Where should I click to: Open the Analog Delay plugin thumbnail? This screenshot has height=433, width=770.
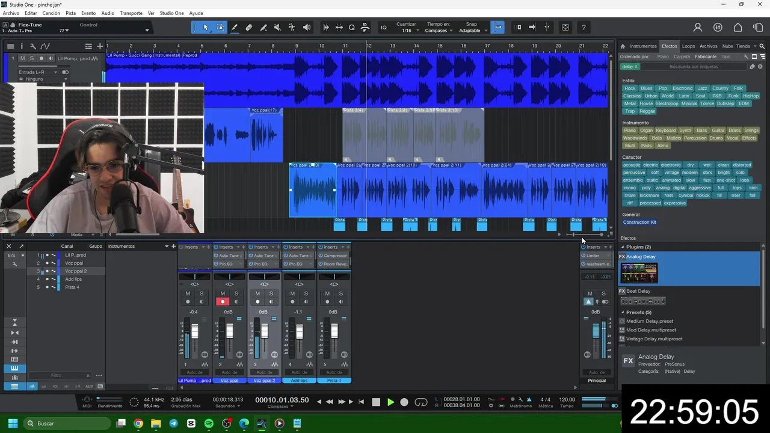(639, 273)
